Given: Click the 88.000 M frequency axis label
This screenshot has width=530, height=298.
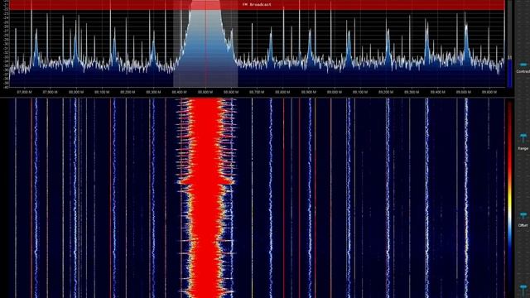Looking at the screenshot, I should (x=76, y=92).
